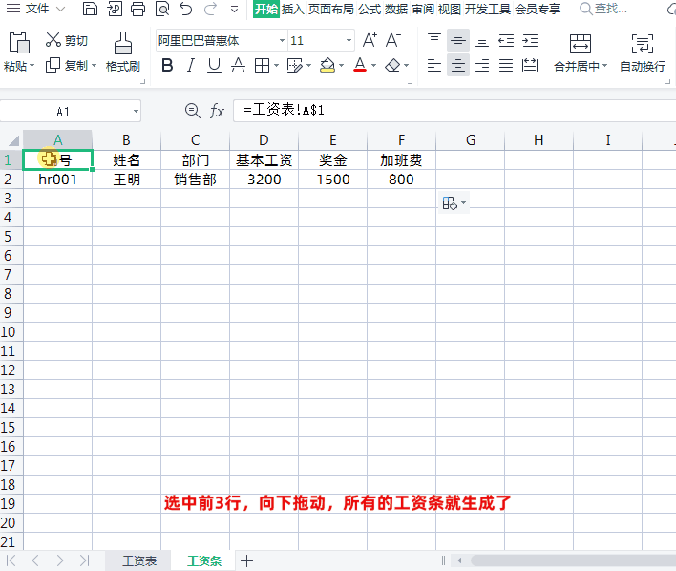Apply justify alignment
Viewport: 676px width, 571px height.
pos(506,66)
